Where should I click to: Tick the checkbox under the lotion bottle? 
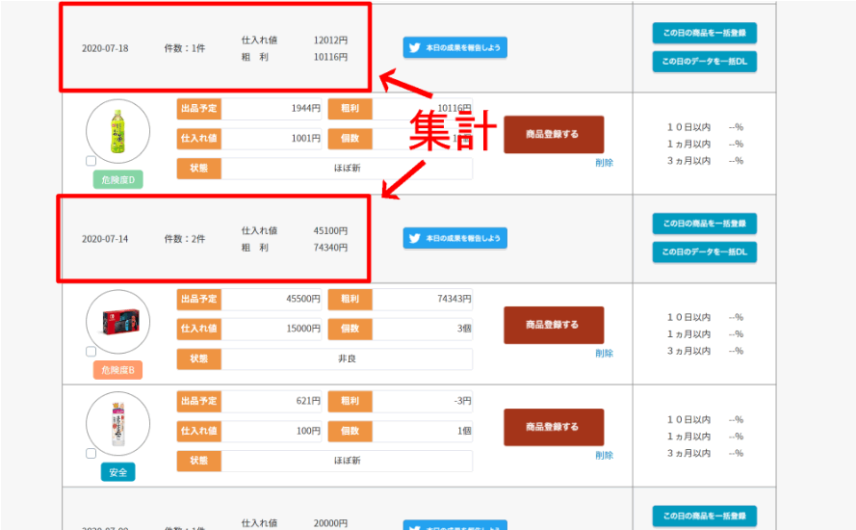(91, 454)
